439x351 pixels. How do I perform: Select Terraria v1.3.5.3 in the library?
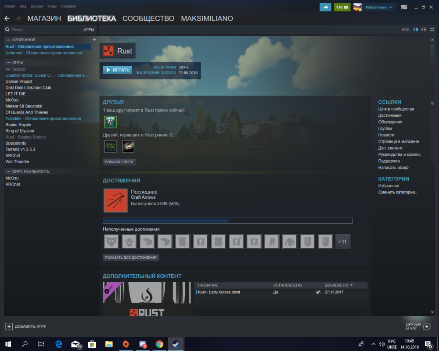(x=21, y=149)
